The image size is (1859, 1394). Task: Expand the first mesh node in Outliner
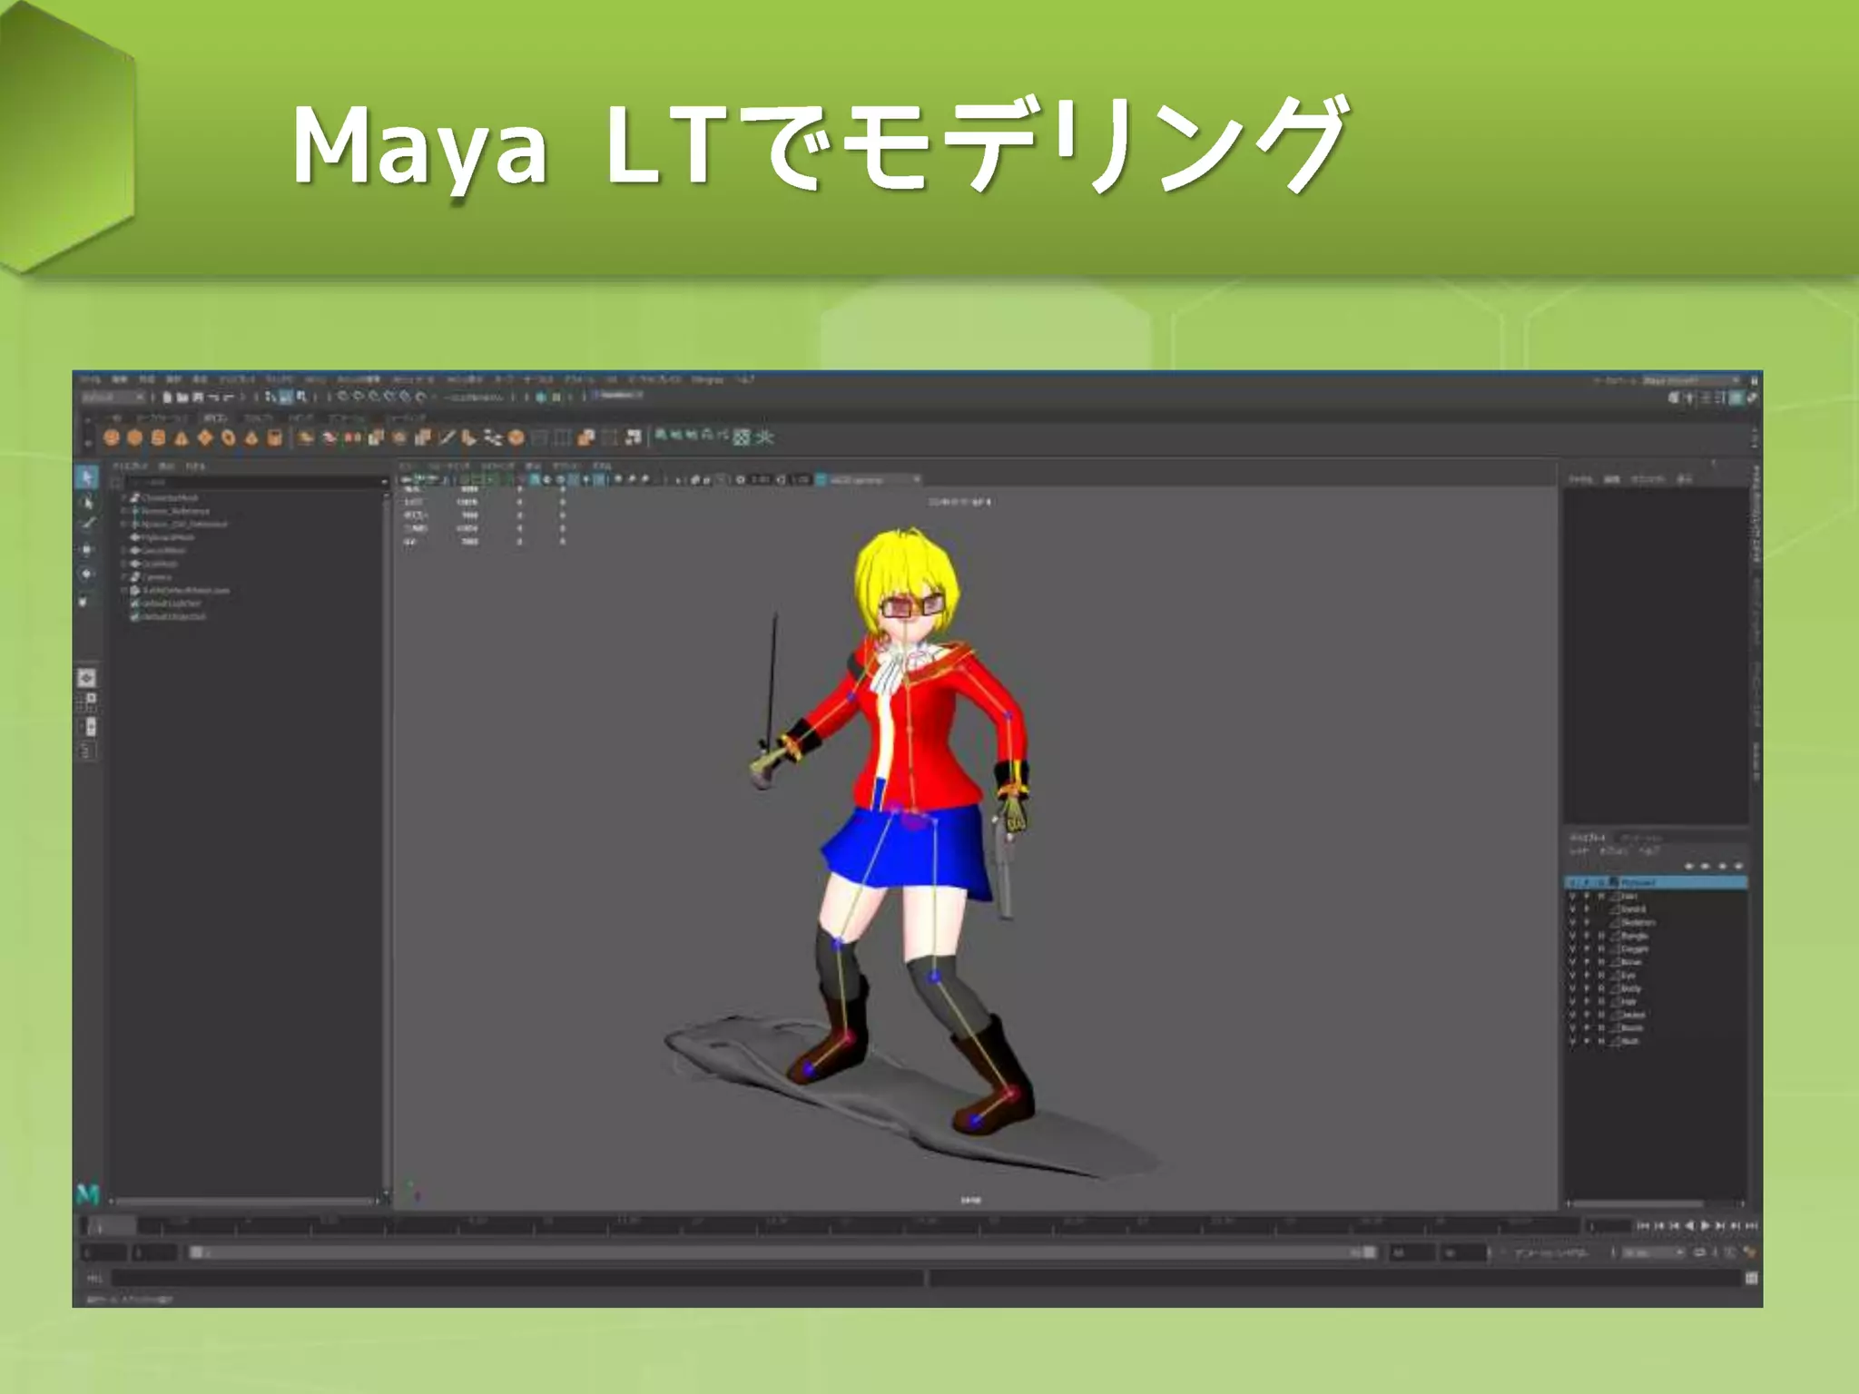click(x=124, y=497)
